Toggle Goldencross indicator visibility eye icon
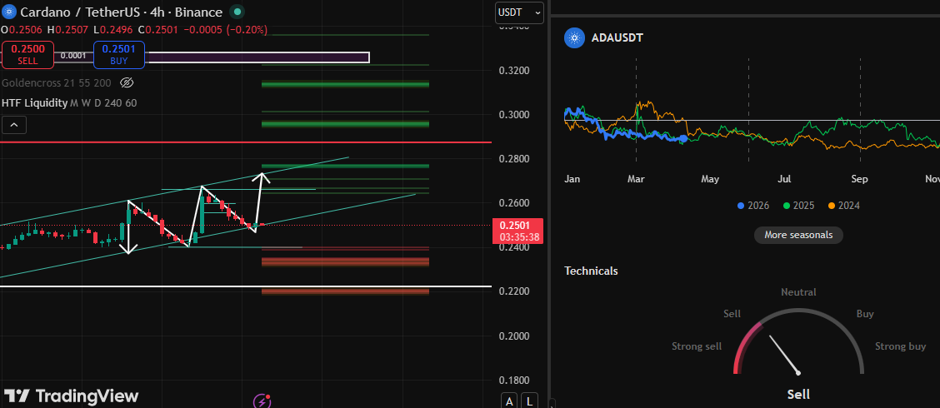 (127, 82)
